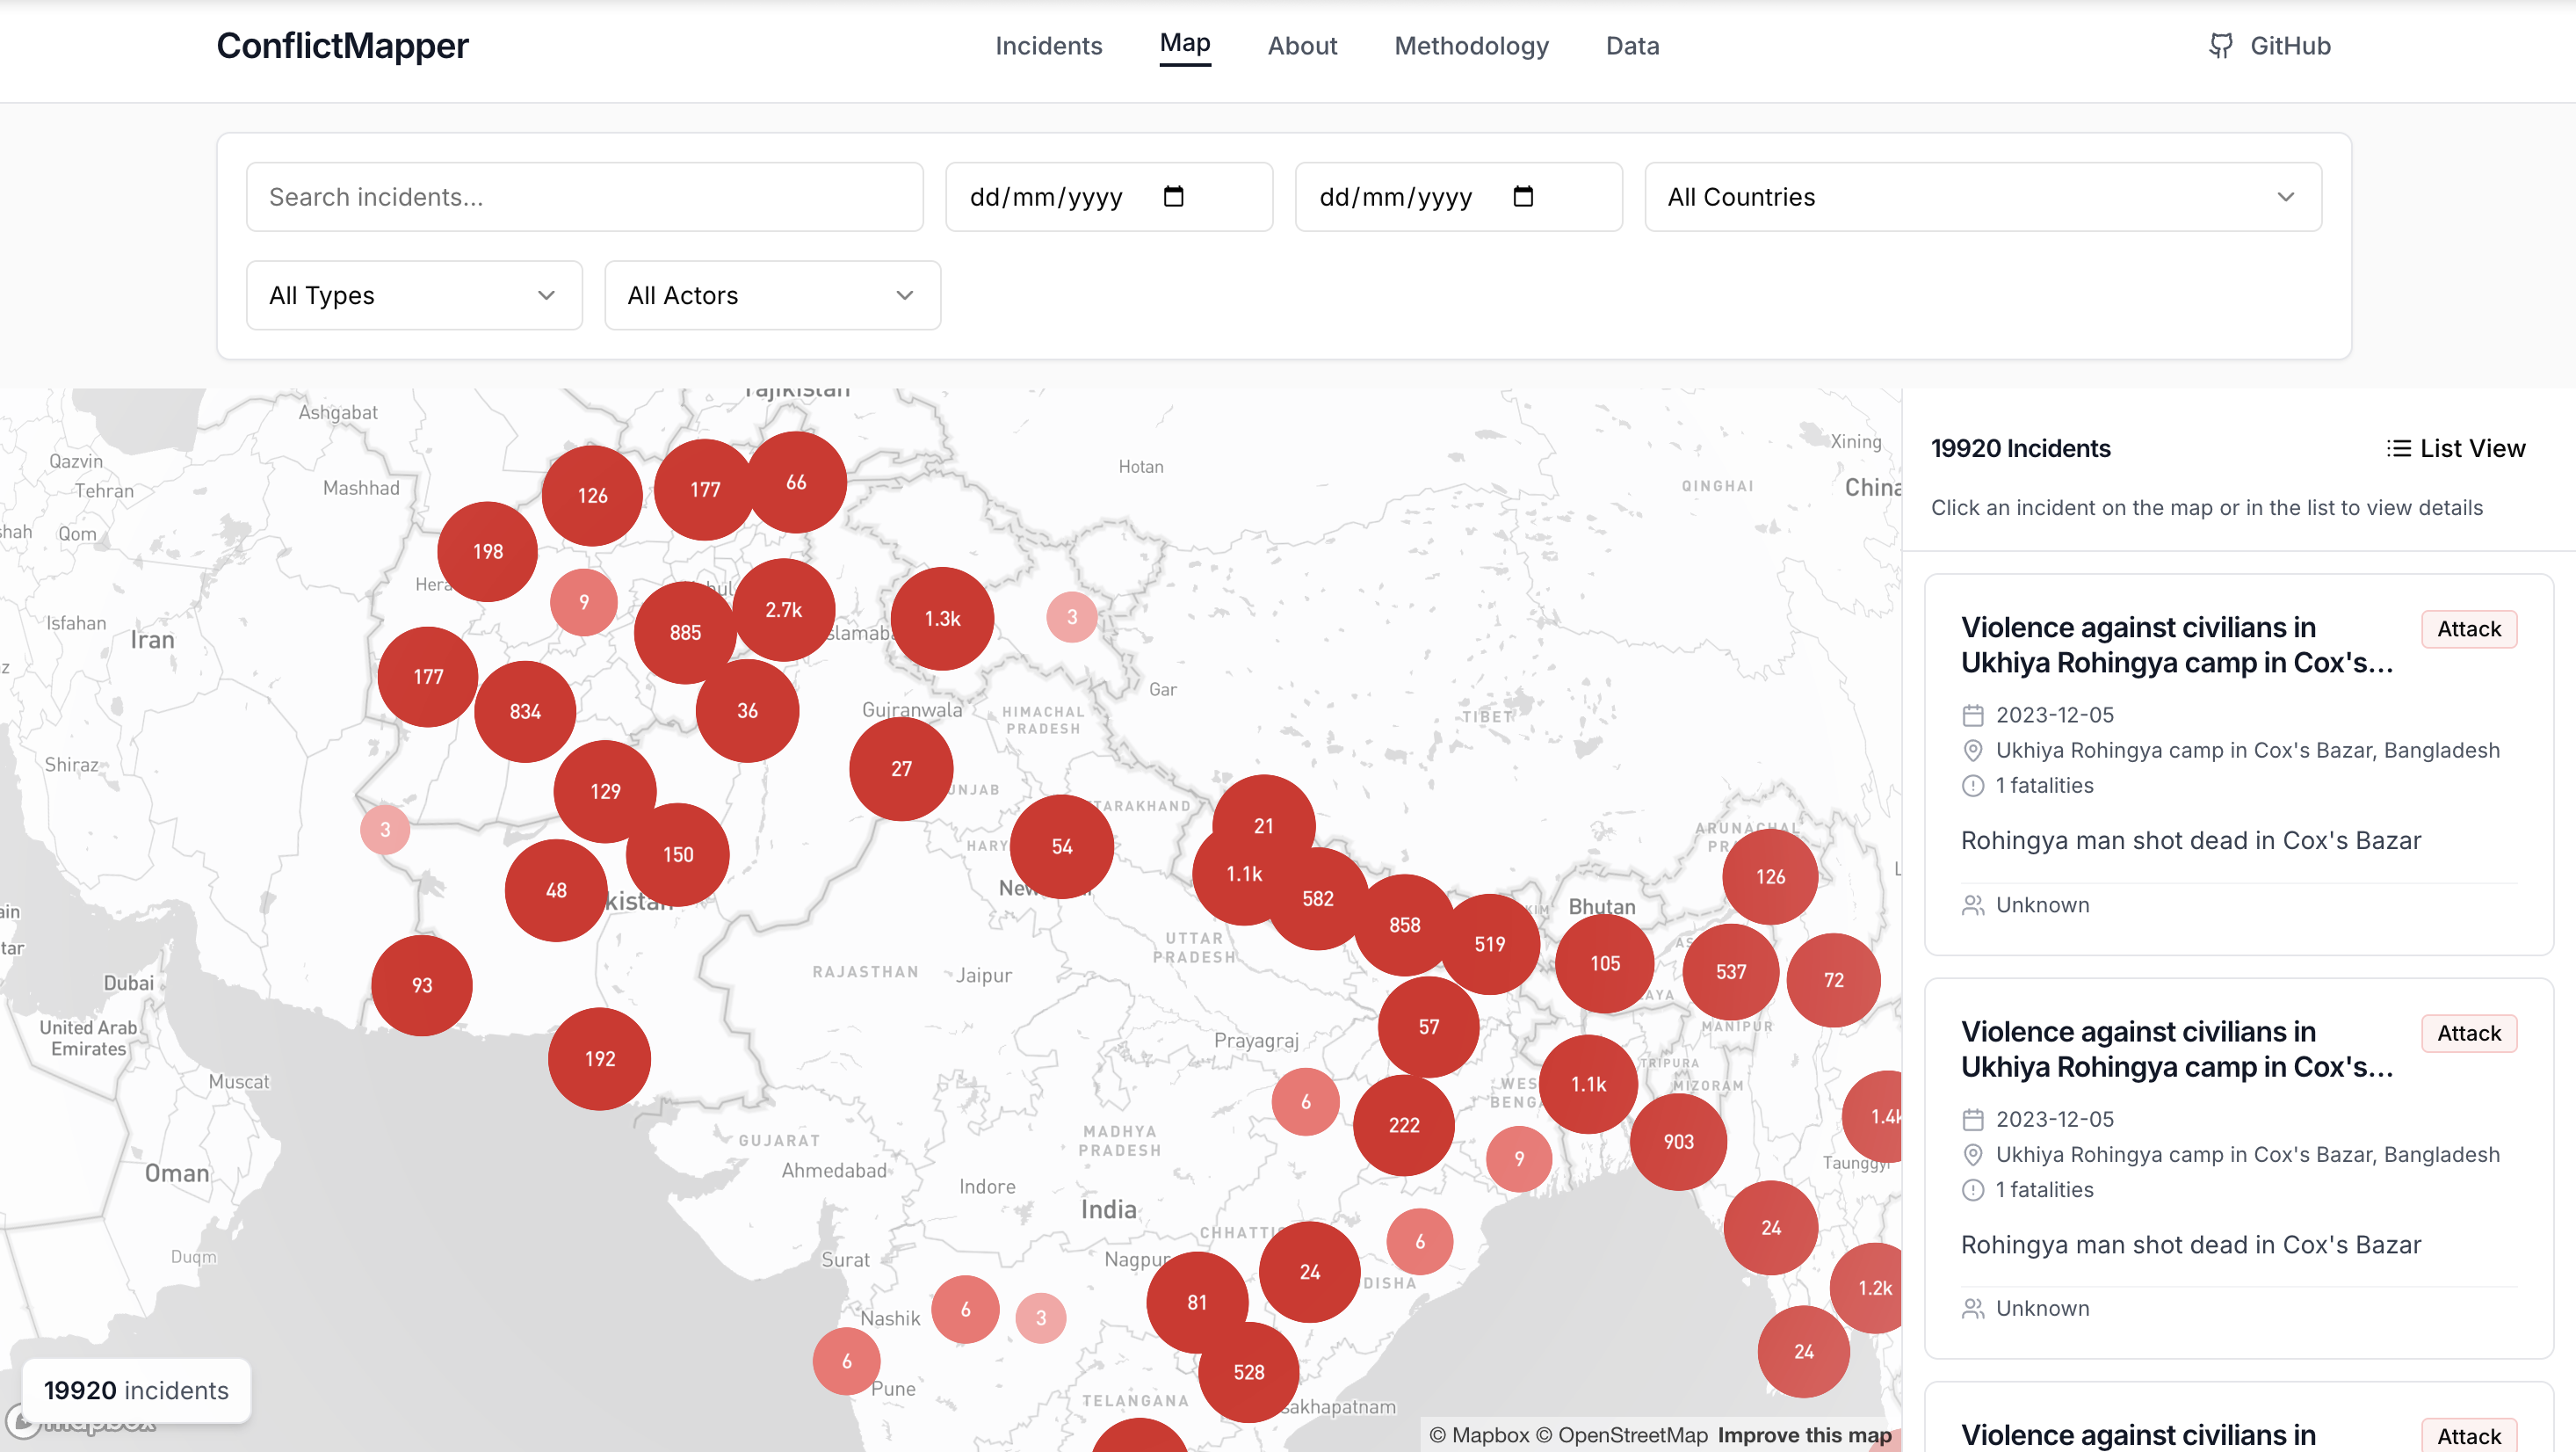Image resolution: width=2576 pixels, height=1452 pixels.
Task: Click the 198 cluster marker
Action: pyautogui.click(x=488, y=551)
